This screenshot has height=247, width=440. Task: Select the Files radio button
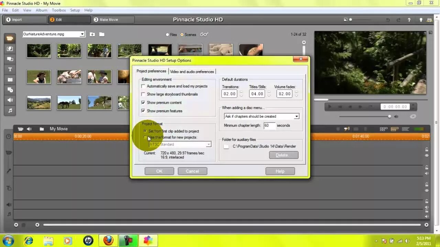tap(167, 35)
